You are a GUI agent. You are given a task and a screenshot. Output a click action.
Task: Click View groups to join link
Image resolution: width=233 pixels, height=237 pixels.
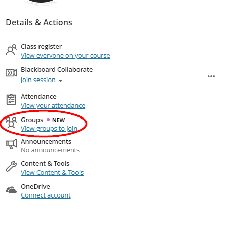[x=49, y=129]
